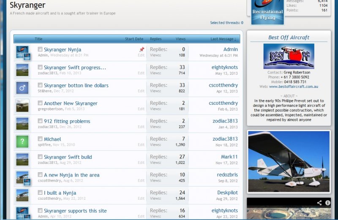
Task: Click thread starter name Stillhere
Action: (45, 91)
